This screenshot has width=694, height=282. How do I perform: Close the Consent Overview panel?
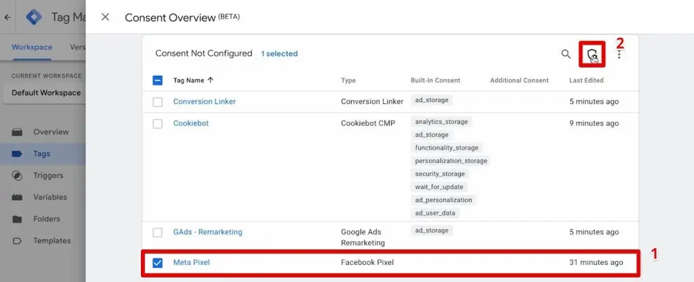(x=105, y=17)
